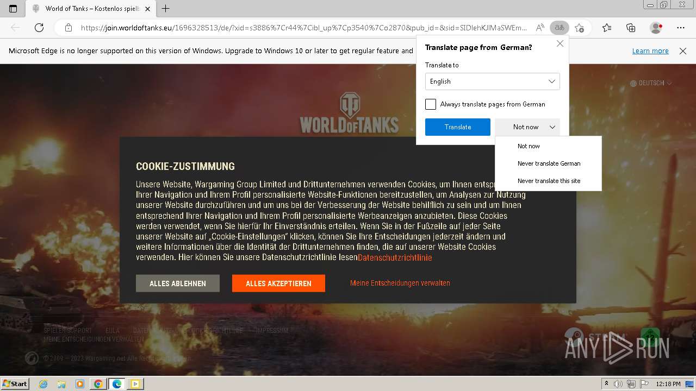Click the IMPRESSUM footer link

point(272,330)
